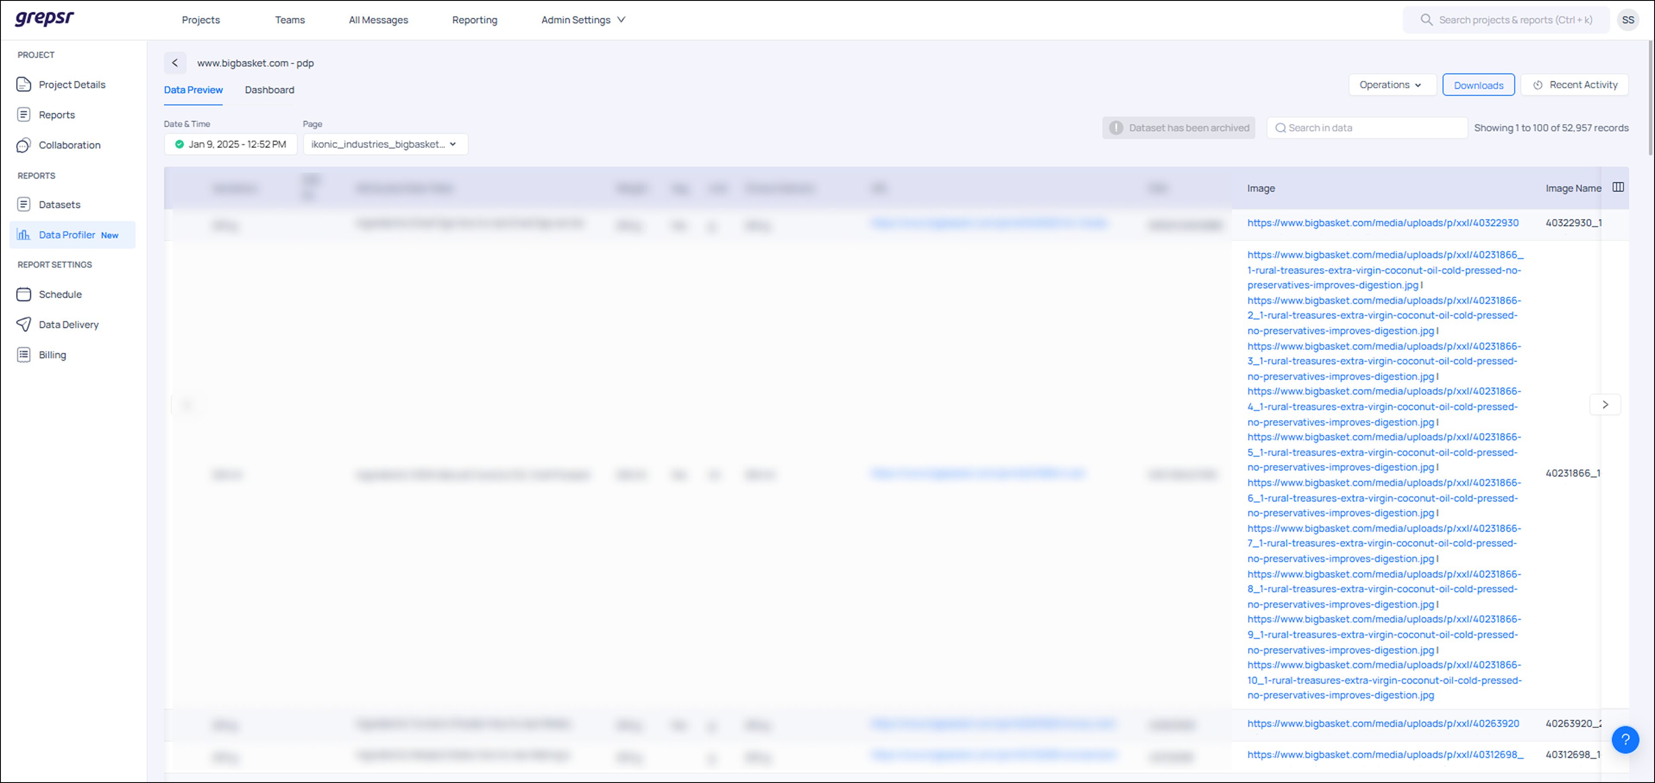Select the 40263920_ image name cell

pos(1573,723)
